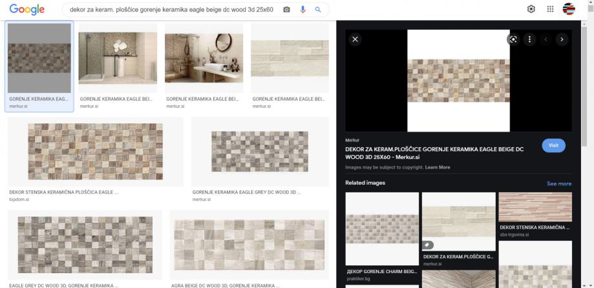
Task: Select the shower bathroom tile thumbnail
Action: click(x=117, y=58)
